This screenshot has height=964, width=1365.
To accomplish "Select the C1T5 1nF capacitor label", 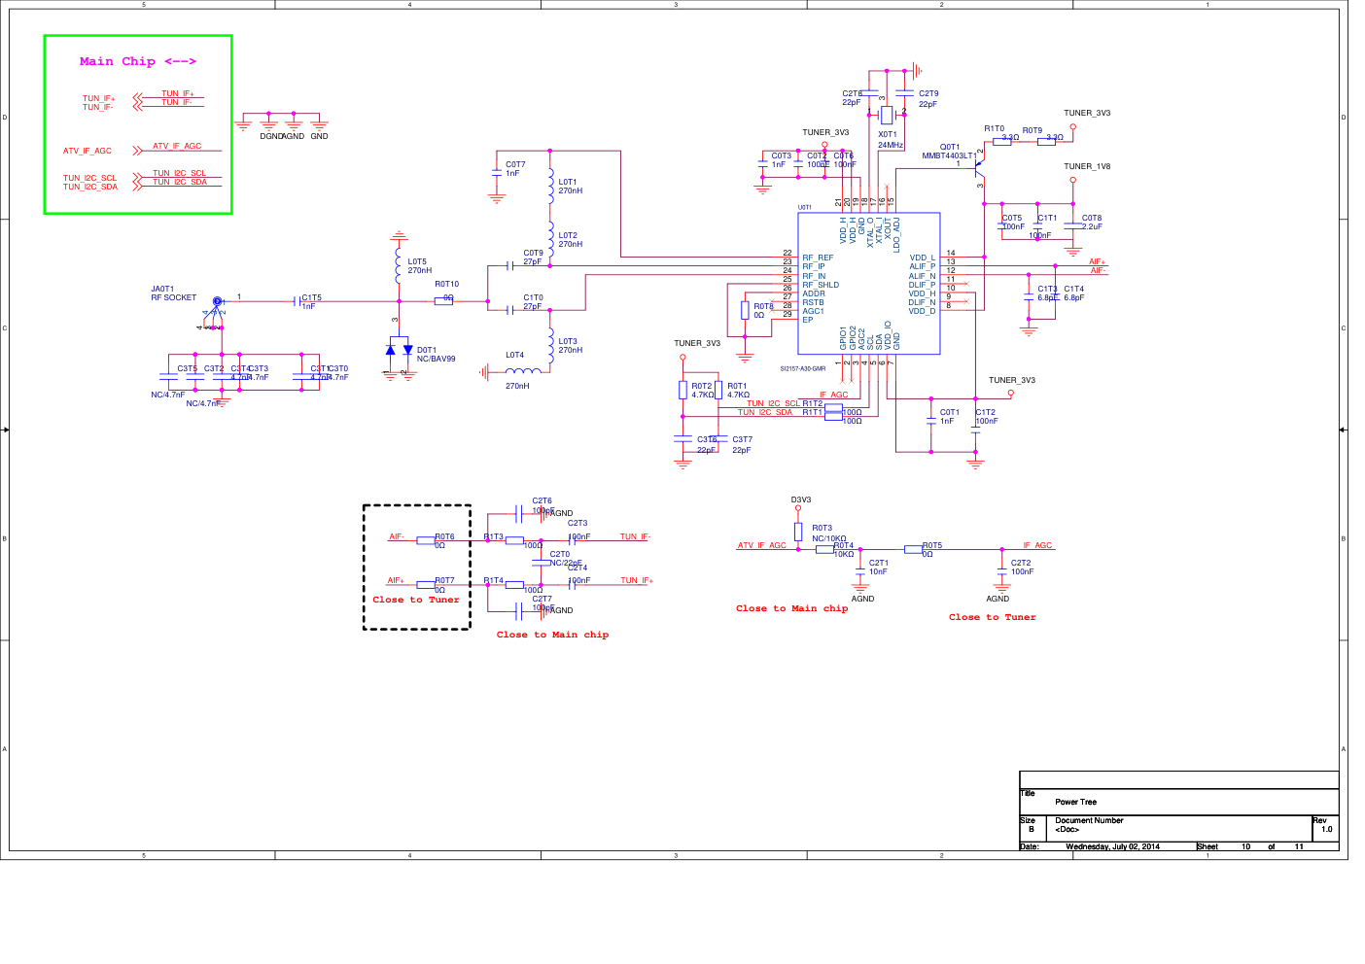I will pyautogui.click(x=311, y=302).
